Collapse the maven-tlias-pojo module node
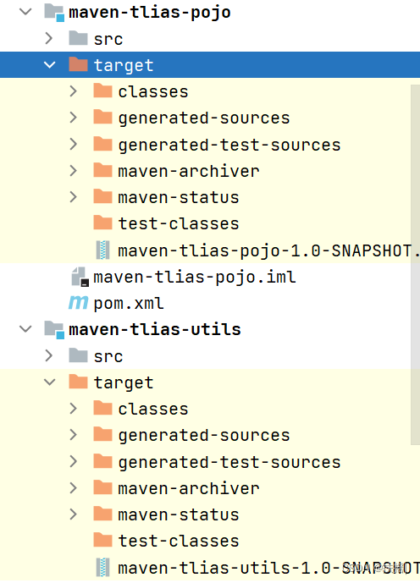 [x=25, y=12]
